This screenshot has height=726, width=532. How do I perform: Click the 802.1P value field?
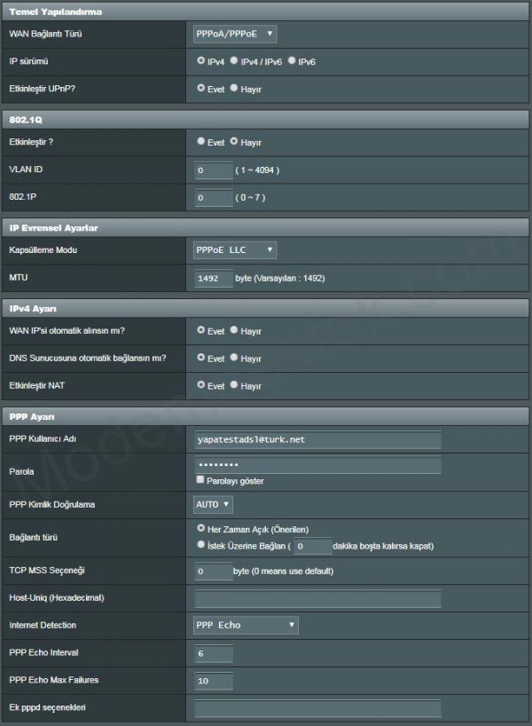[x=213, y=197]
